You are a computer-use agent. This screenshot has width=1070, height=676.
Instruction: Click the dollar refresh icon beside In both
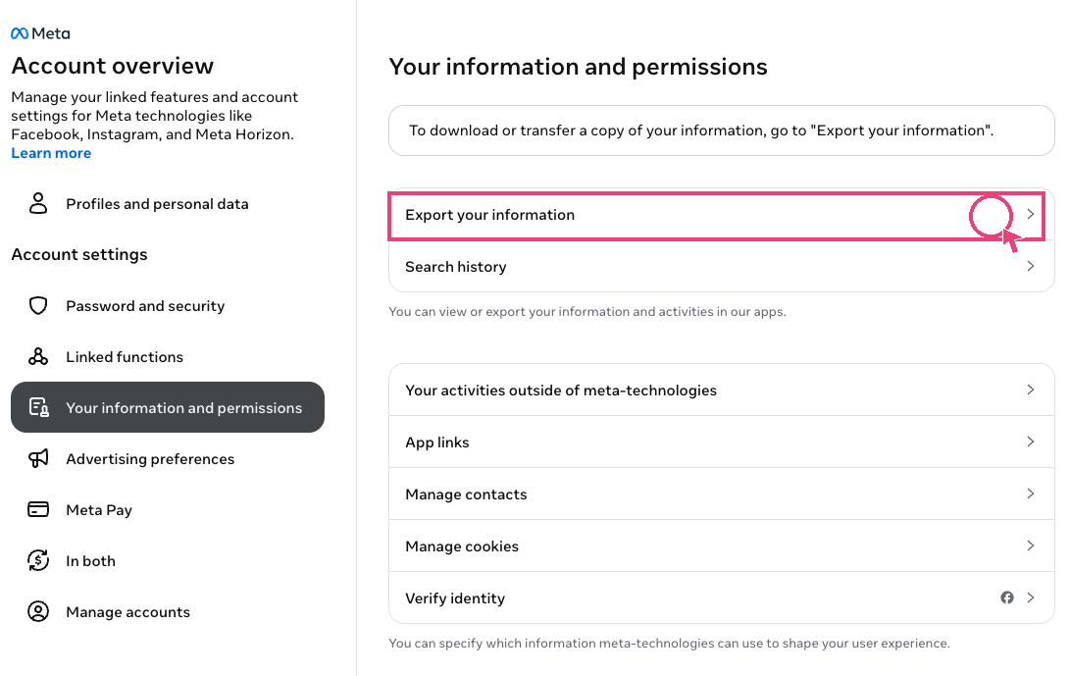click(x=38, y=560)
